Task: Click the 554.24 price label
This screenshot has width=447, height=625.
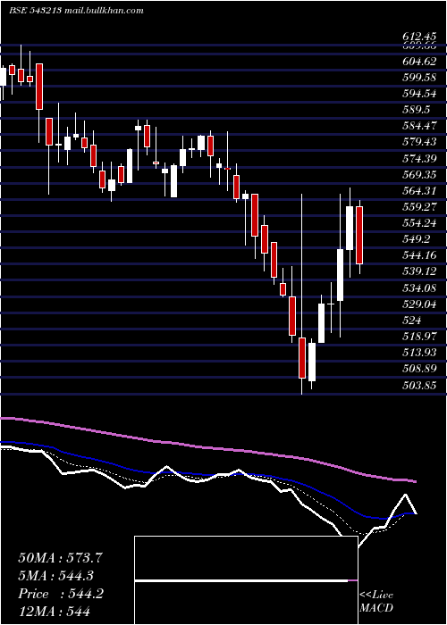Action: (419, 223)
